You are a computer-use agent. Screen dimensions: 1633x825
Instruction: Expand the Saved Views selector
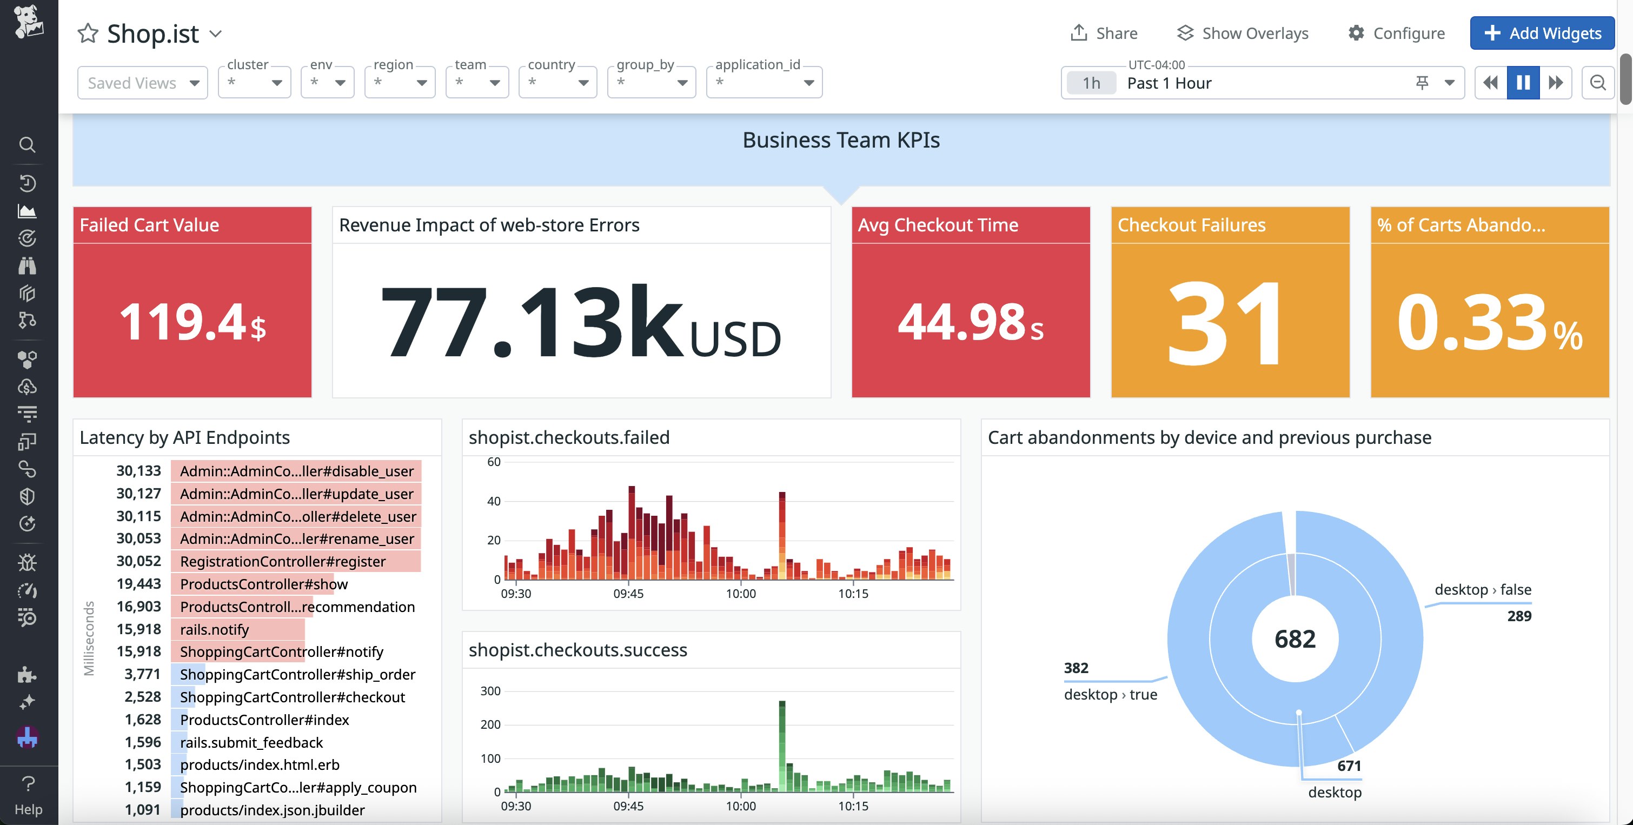point(142,82)
